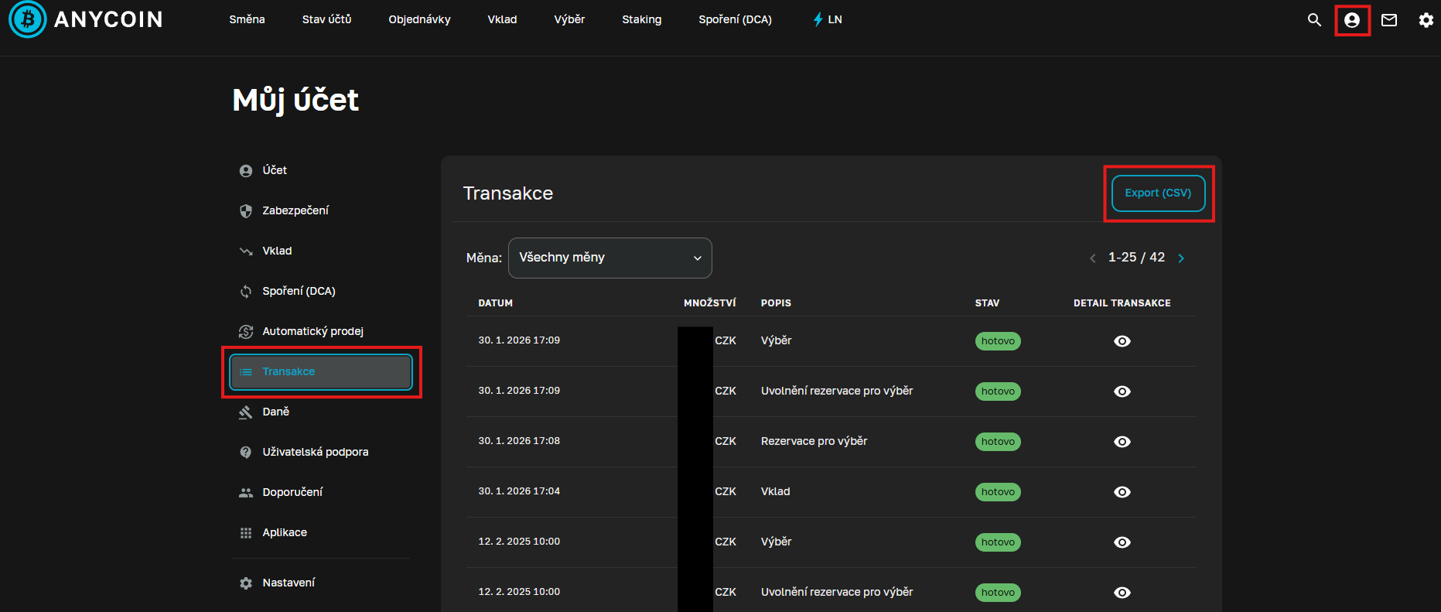Open the user account profile icon
Image resolution: width=1441 pixels, height=612 pixels.
point(1352,20)
